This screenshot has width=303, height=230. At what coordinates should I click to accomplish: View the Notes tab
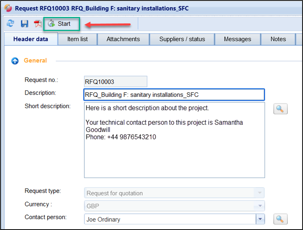[278, 39]
